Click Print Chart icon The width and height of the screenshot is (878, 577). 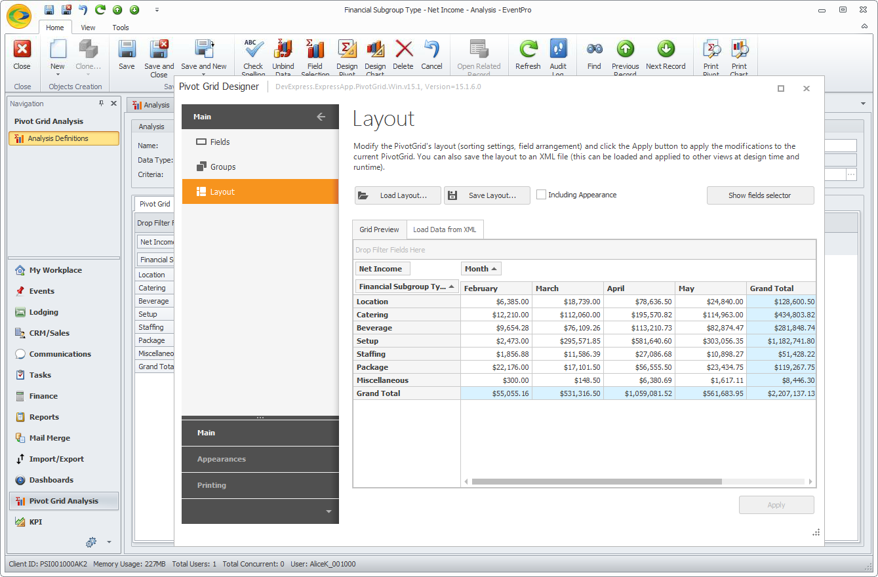click(x=740, y=50)
